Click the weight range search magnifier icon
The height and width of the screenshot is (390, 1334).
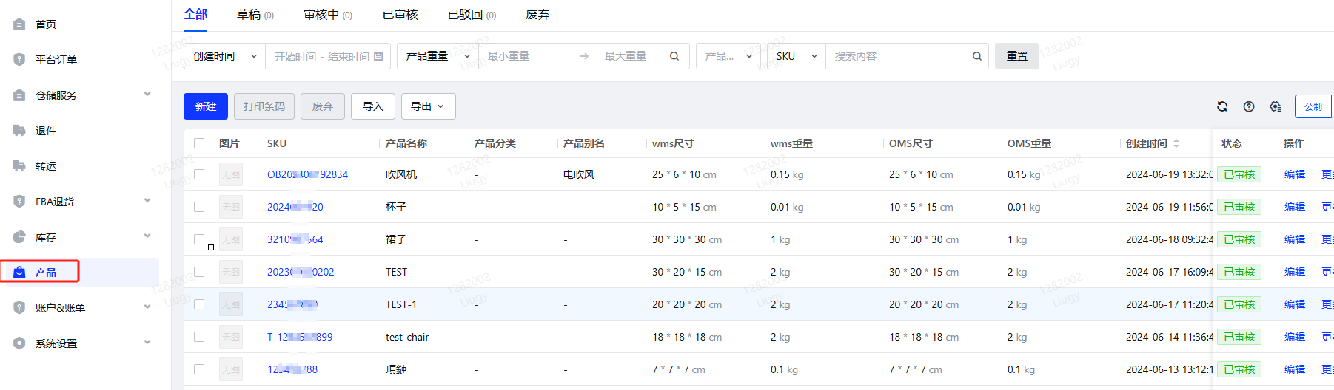click(674, 56)
